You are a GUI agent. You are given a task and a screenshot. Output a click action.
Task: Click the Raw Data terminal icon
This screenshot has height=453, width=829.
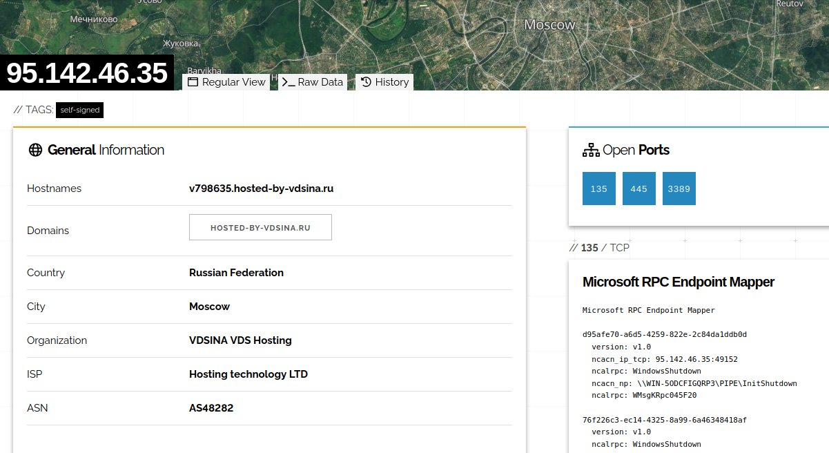pos(288,82)
